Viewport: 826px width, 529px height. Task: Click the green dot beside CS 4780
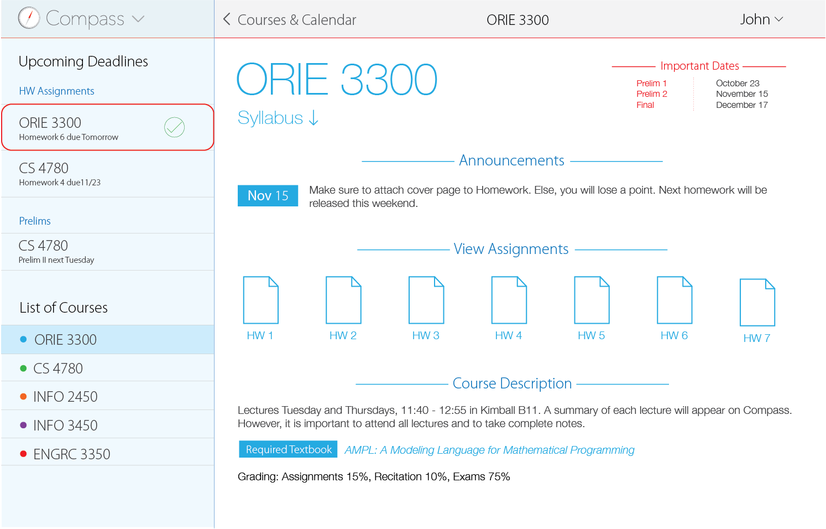point(23,368)
